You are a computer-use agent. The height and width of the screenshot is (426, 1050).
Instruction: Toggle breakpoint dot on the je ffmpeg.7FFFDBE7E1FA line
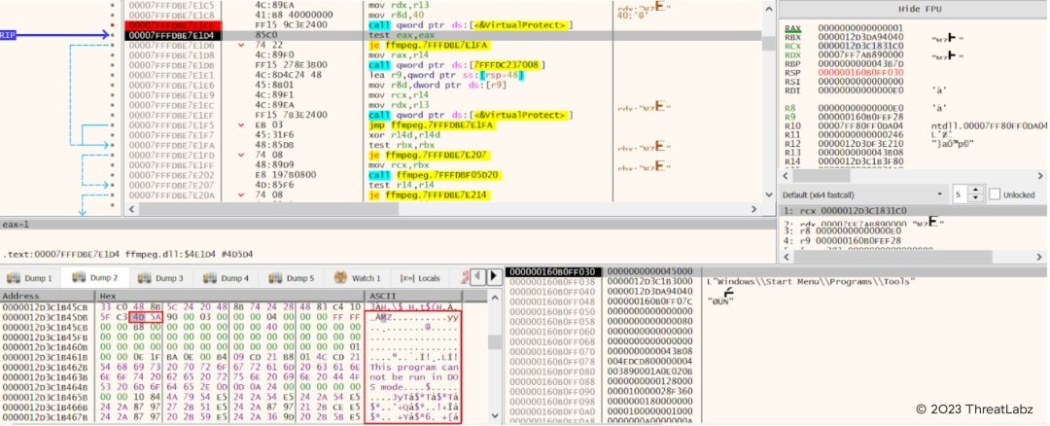tap(114, 45)
